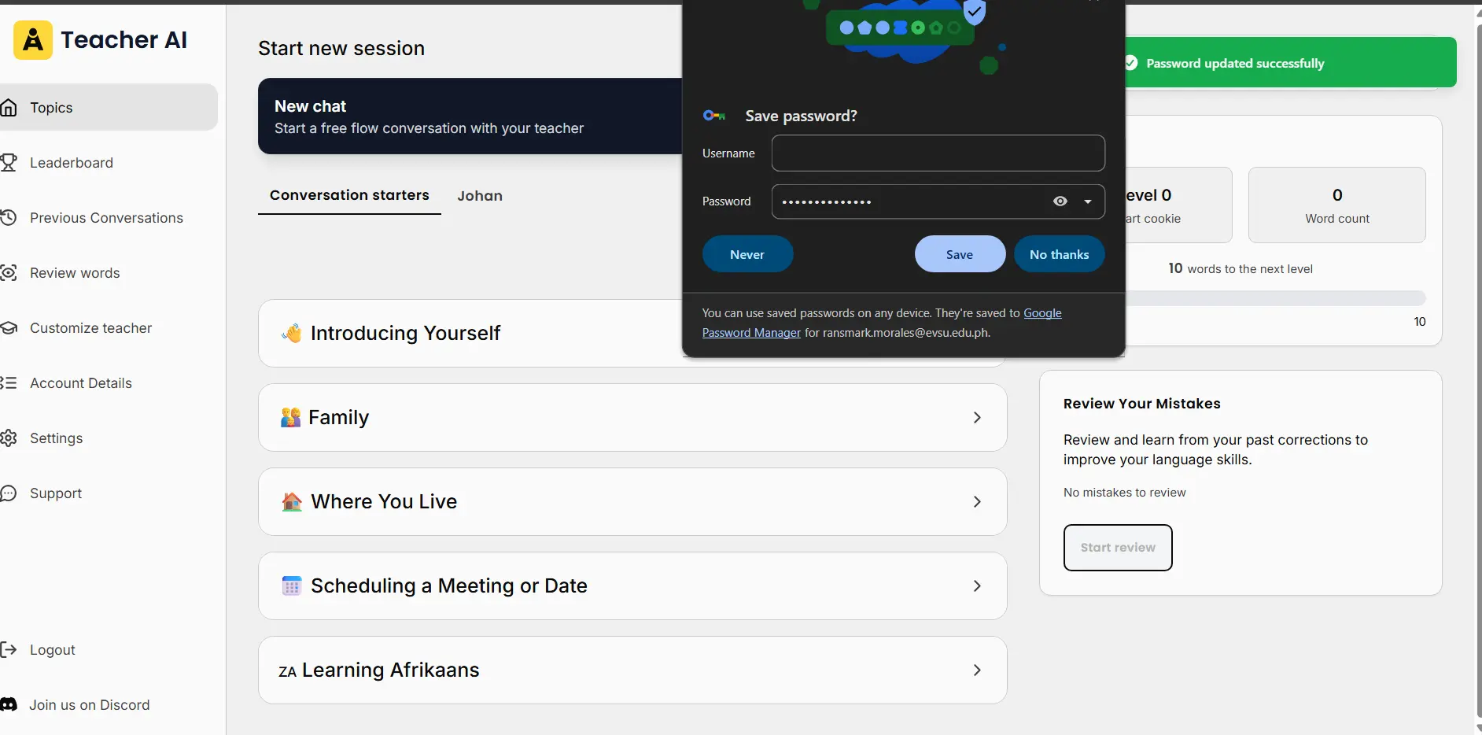Open the password field dropdown arrow
This screenshot has height=735, width=1482.
tap(1088, 201)
